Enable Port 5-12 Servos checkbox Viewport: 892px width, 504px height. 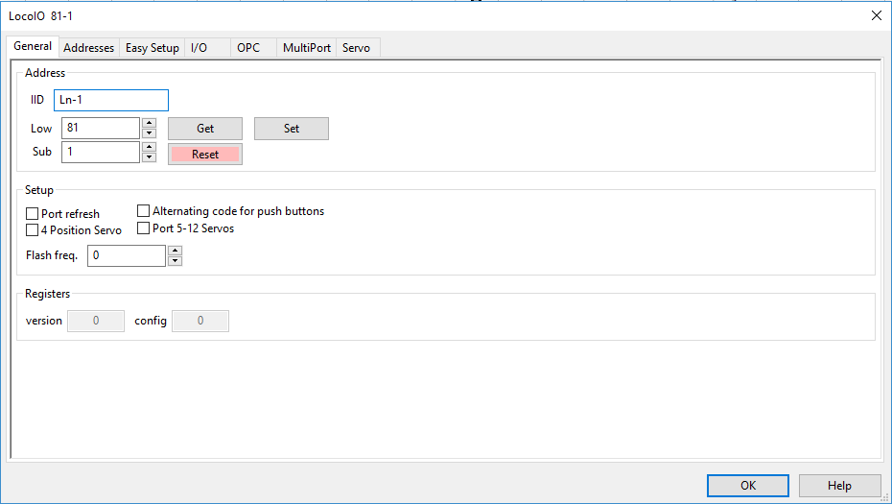[144, 228]
